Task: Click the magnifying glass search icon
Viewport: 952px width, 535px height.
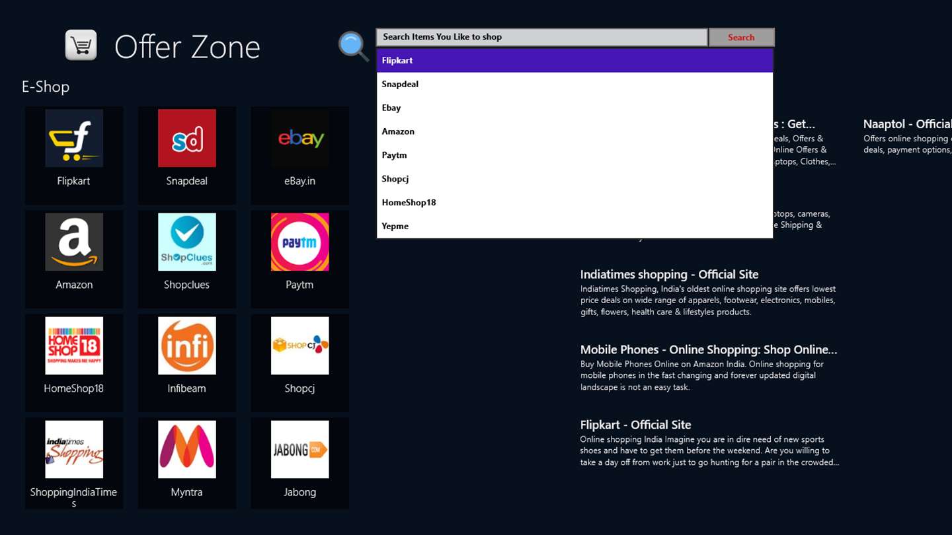Action: click(x=354, y=46)
